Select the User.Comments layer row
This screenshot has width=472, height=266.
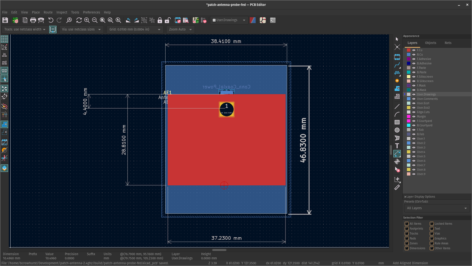[437, 99]
